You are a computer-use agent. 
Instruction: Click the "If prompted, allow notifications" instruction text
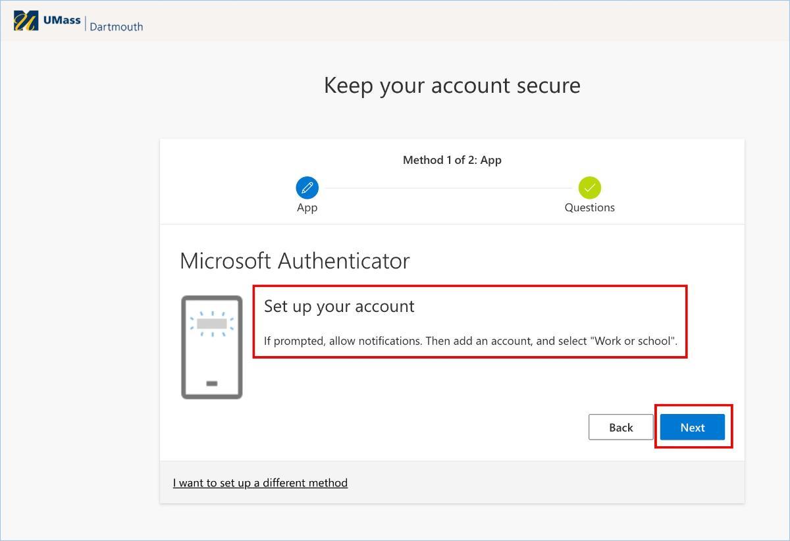(x=470, y=341)
